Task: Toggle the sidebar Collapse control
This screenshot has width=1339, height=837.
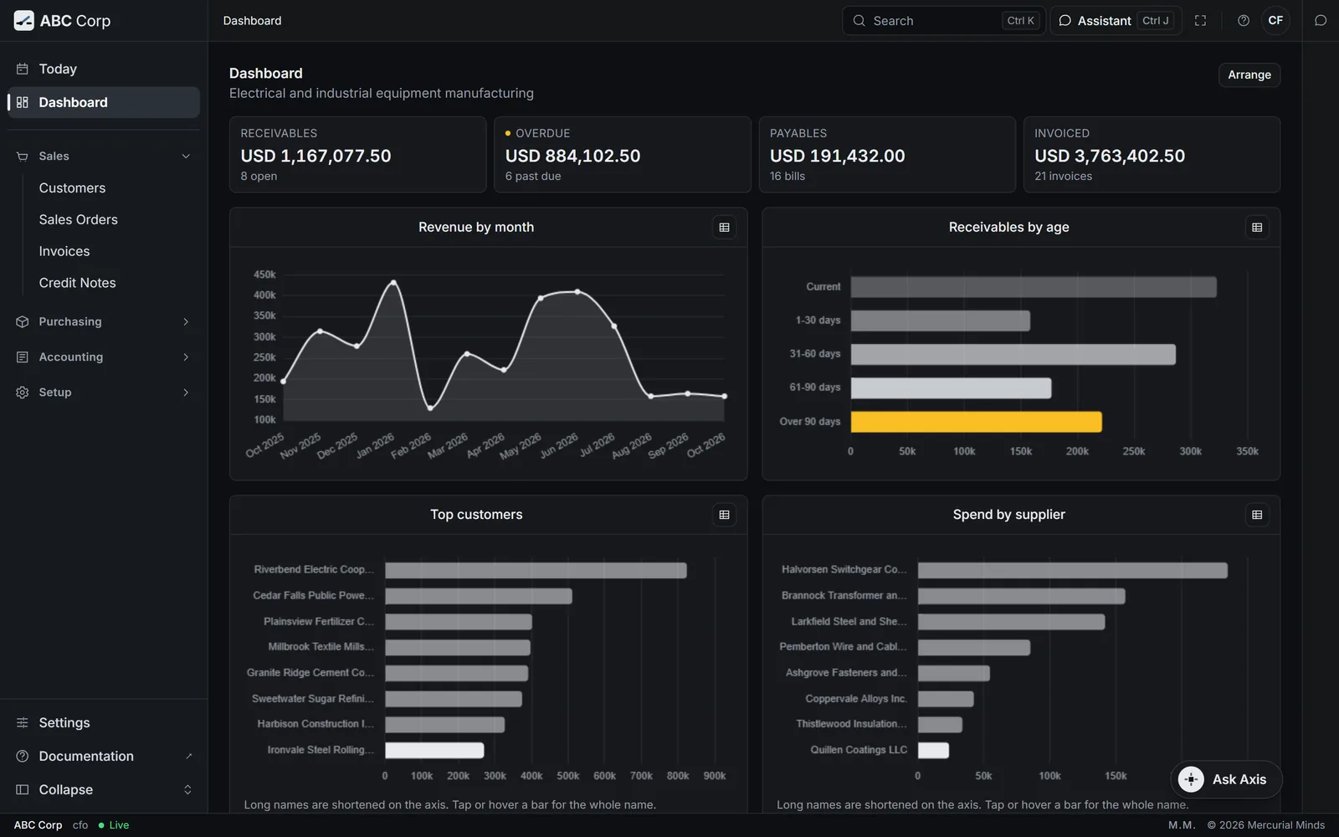Action: point(104,789)
